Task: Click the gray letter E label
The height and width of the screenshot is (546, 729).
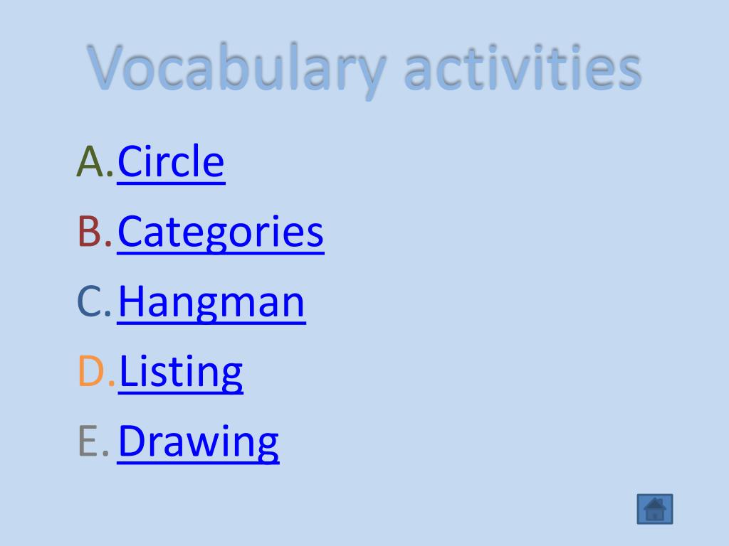Action: click(93, 441)
